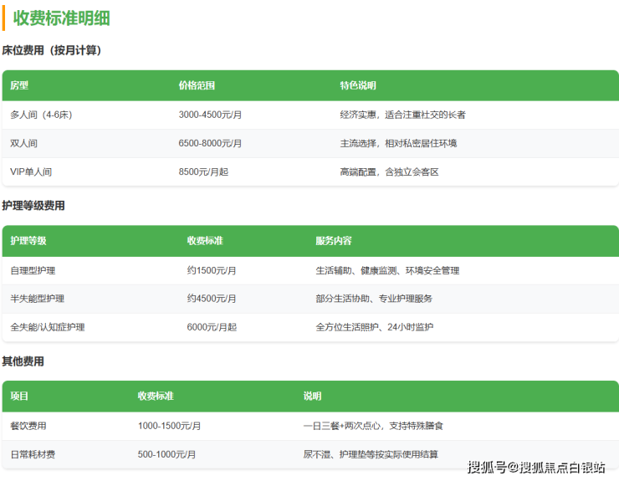
Task: Click the "护理等级费用" section heading
Action: pyautogui.click(x=33, y=206)
